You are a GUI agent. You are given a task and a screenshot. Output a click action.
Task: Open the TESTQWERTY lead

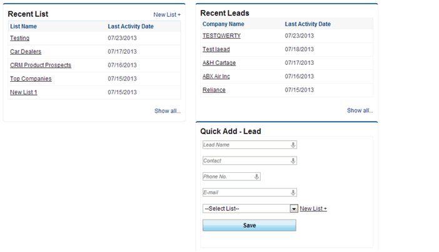coord(221,36)
